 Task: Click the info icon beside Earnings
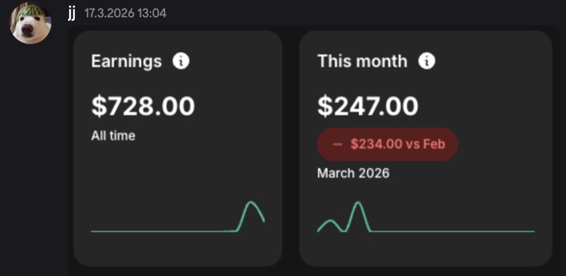pos(181,62)
